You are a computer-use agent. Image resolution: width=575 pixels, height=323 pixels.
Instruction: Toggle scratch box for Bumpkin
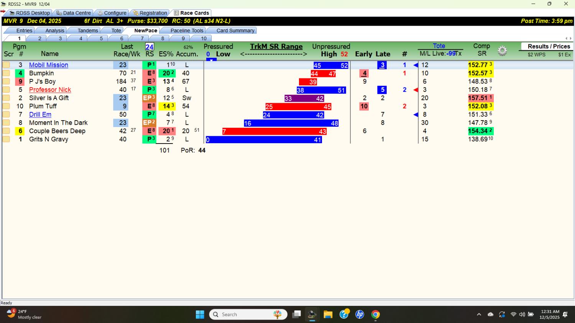click(x=6, y=73)
